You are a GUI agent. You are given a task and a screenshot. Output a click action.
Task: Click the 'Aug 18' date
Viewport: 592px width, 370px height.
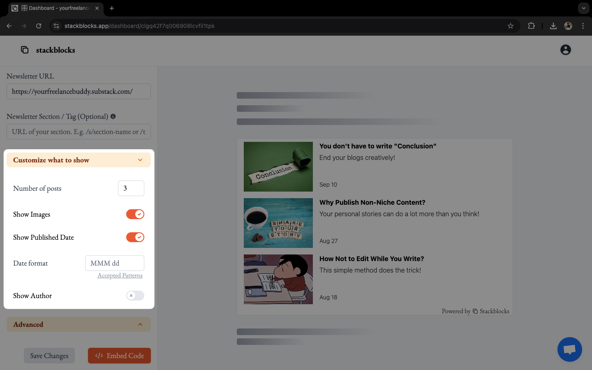[x=328, y=297]
